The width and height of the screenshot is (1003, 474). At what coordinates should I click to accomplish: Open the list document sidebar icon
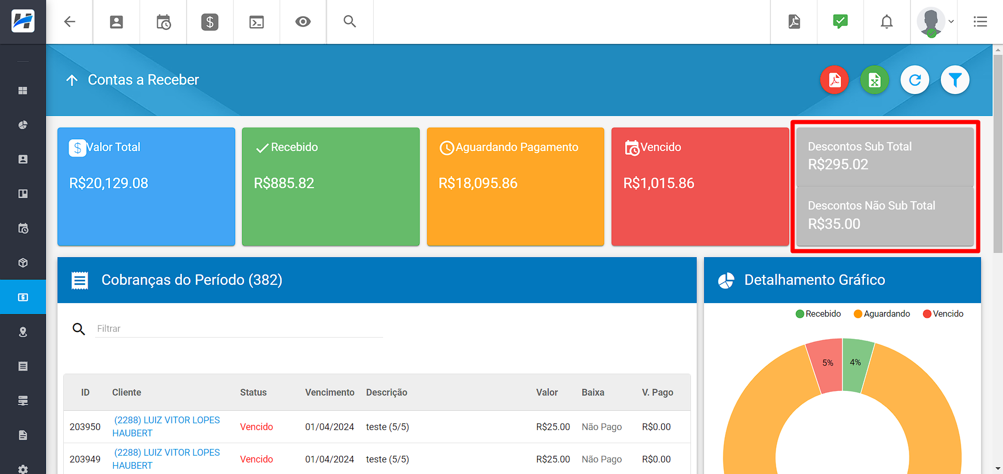coord(23,366)
